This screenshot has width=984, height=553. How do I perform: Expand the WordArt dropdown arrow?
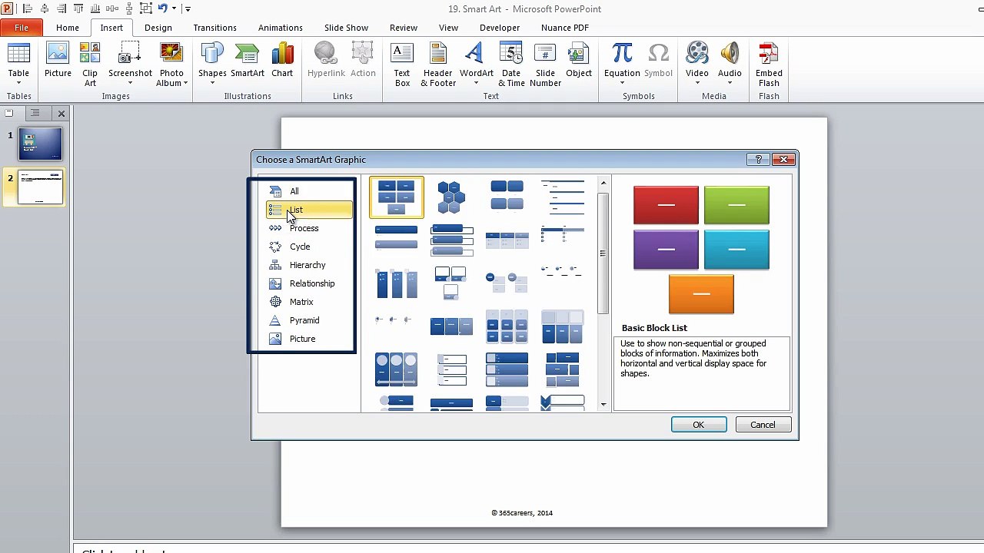(476, 83)
